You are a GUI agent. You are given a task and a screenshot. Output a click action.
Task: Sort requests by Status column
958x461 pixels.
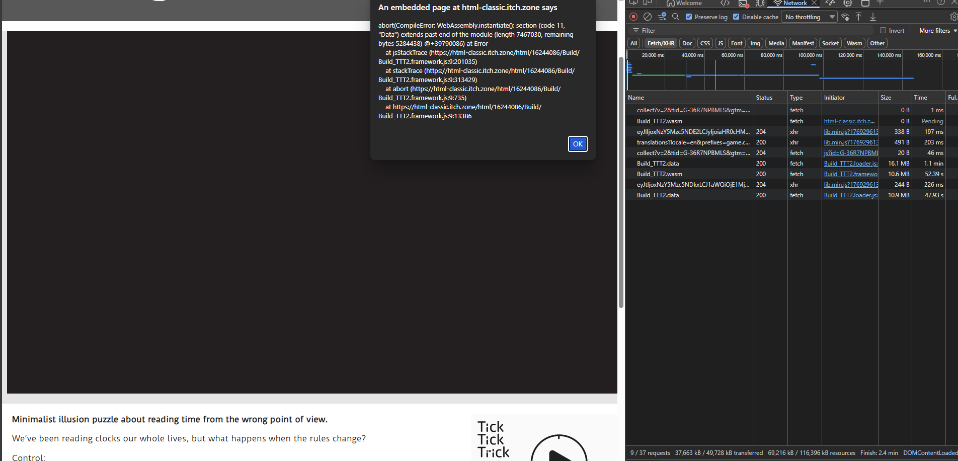click(770, 98)
